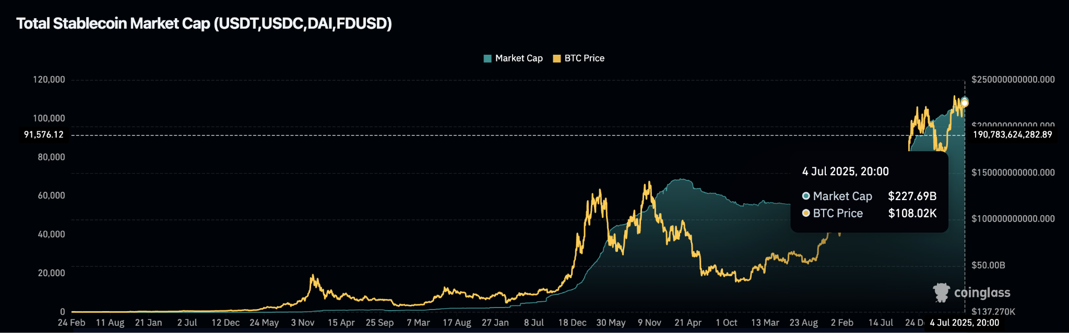Click the $100000000000.000 right axis label
1069x333 pixels.
coord(1013,219)
